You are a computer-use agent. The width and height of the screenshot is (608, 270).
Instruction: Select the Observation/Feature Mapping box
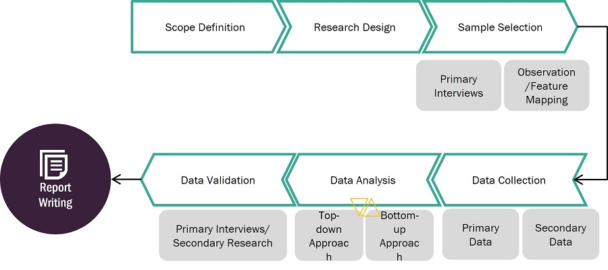point(547,86)
